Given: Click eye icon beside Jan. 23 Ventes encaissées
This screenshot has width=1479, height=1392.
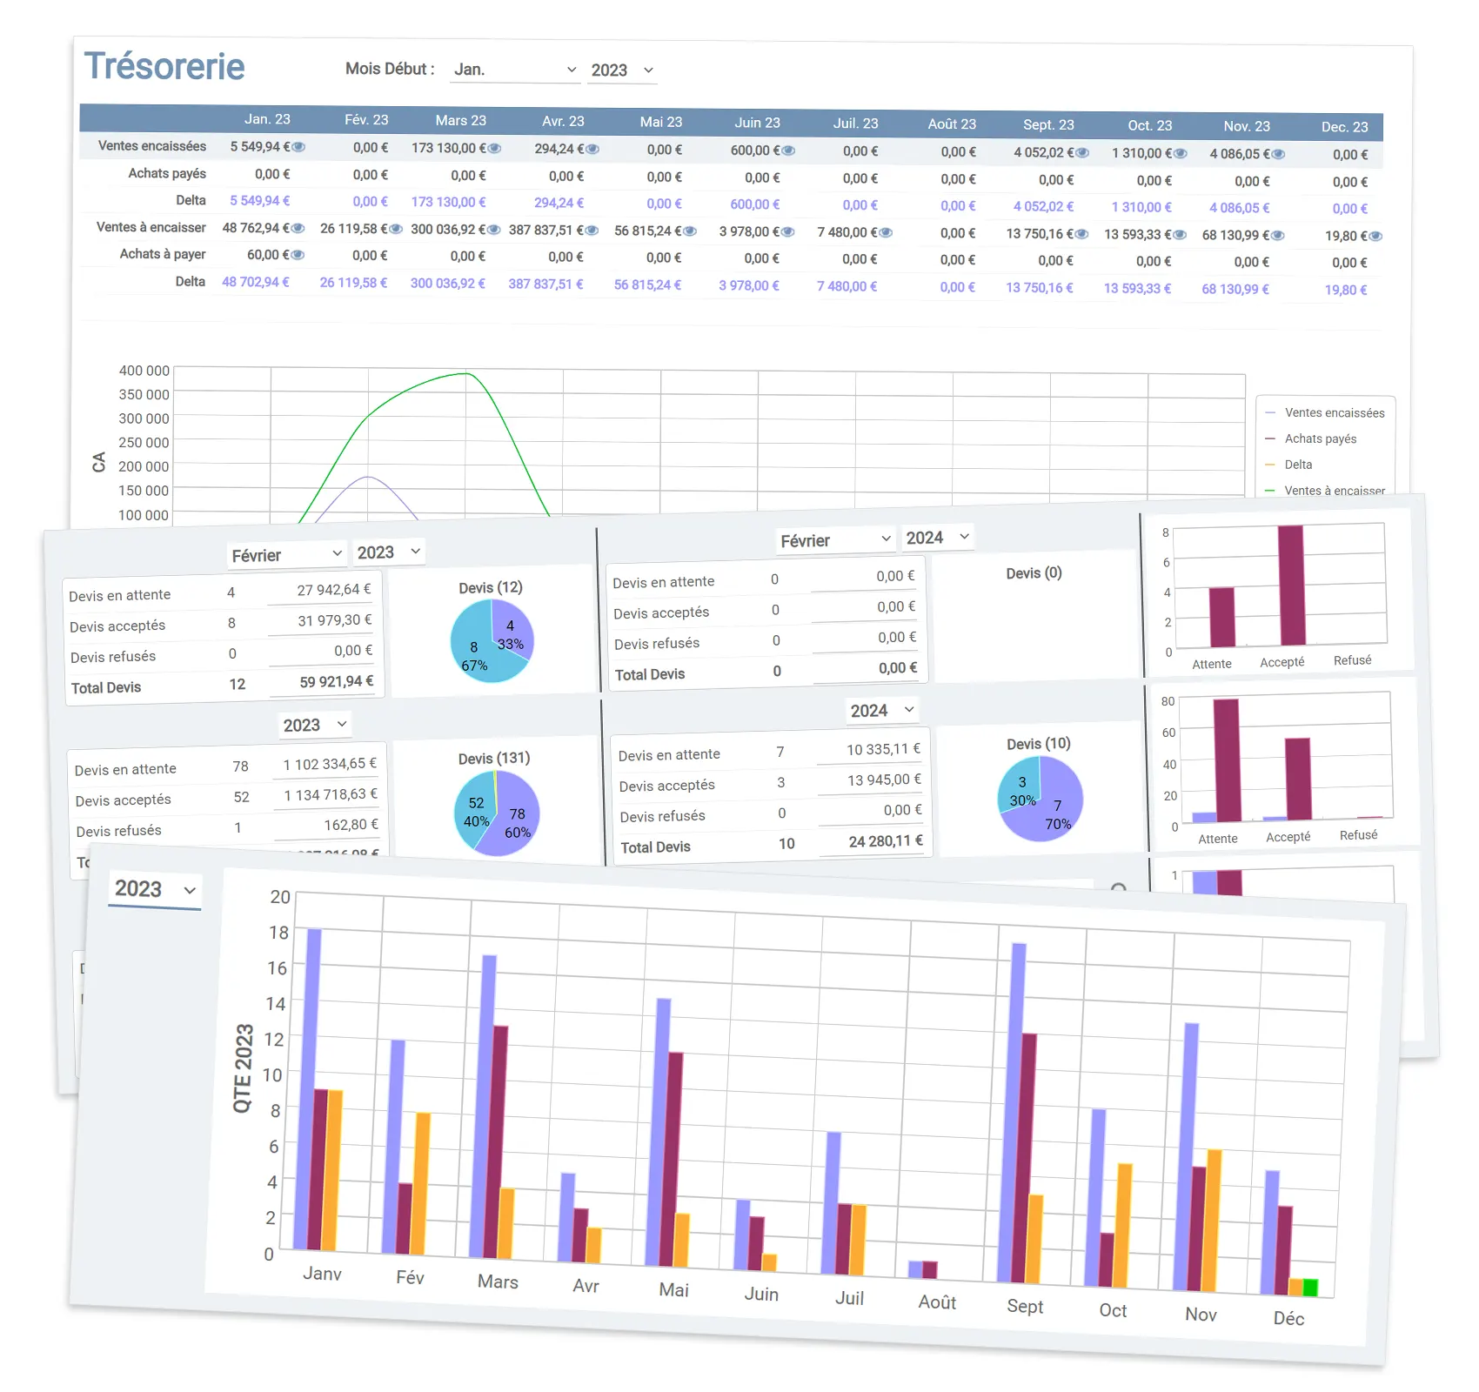Looking at the screenshot, I should [298, 147].
